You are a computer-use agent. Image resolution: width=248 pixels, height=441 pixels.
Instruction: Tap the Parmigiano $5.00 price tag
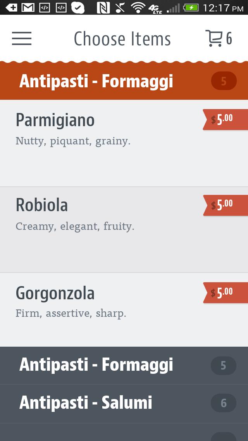coord(225,120)
